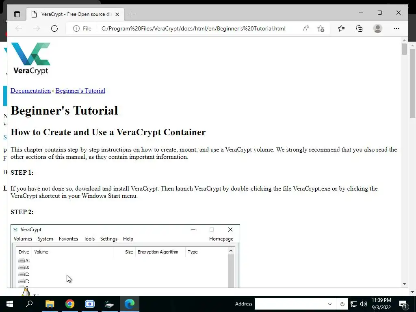Open the Favorites list
This screenshot has height=312, width=416.
tap(341, 28)
